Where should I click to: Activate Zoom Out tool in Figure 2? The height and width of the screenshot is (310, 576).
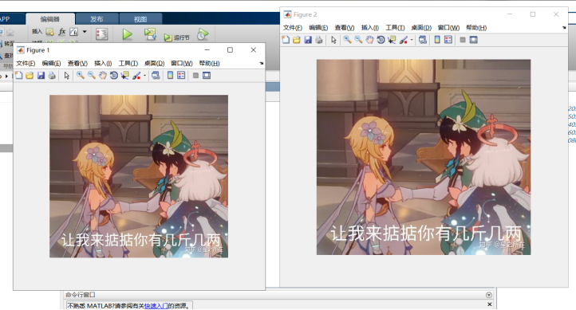[x=358, y=40]
